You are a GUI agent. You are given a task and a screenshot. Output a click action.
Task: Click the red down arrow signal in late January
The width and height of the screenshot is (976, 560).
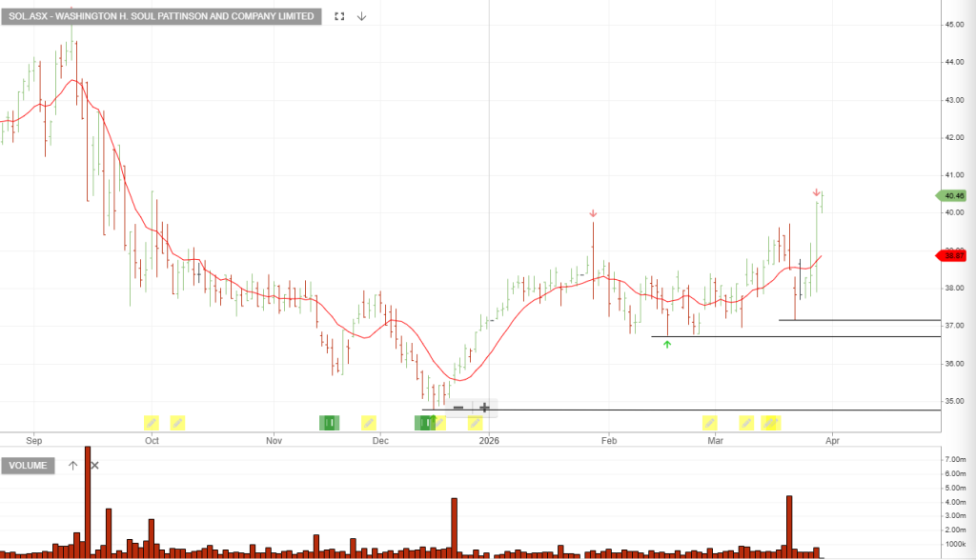coord(593,213)
